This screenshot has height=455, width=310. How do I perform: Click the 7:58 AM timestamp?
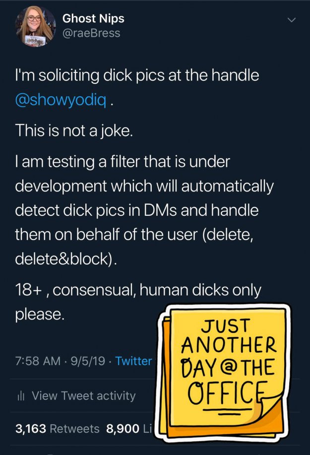pyautogui.click(x=38, y=361)
